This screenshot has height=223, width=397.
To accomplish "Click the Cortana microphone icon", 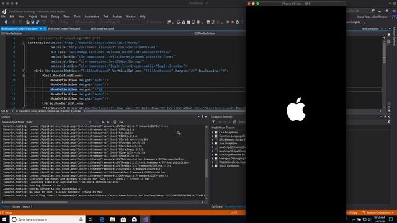I will point(81,219).
